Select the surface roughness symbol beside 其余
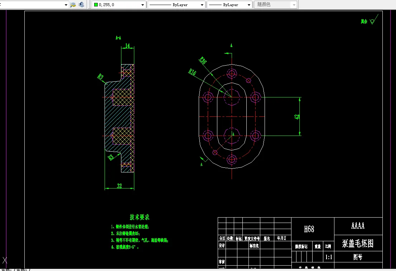Viewport: 396px width, 271px height. tap(374, 19)
